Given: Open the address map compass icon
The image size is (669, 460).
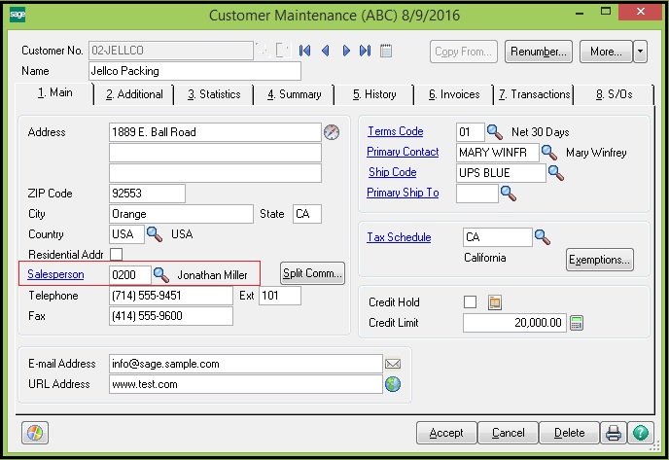Looking at the screenshot, I should [333, 132].
